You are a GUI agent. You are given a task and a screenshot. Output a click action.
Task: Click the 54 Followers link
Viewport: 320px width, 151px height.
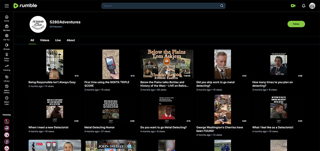tap(56, 27)
